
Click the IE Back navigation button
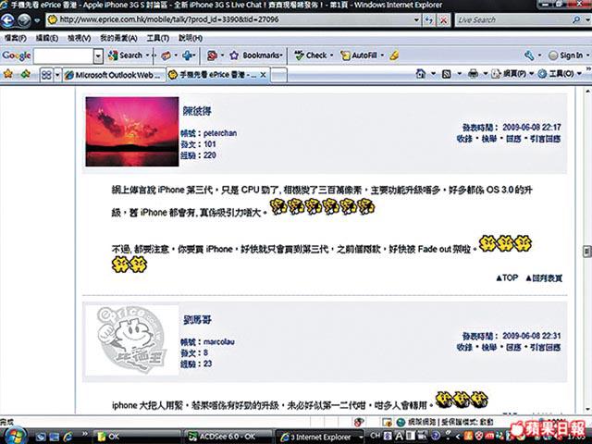click(x=7, y=19)
